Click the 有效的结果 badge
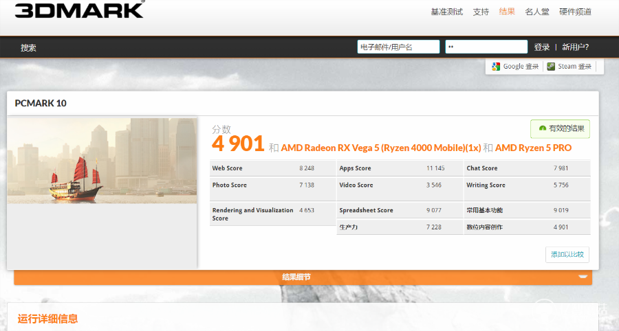 coord(560,129)
